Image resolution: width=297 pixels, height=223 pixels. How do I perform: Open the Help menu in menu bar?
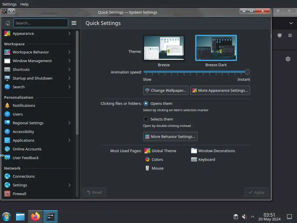(24, 4)
